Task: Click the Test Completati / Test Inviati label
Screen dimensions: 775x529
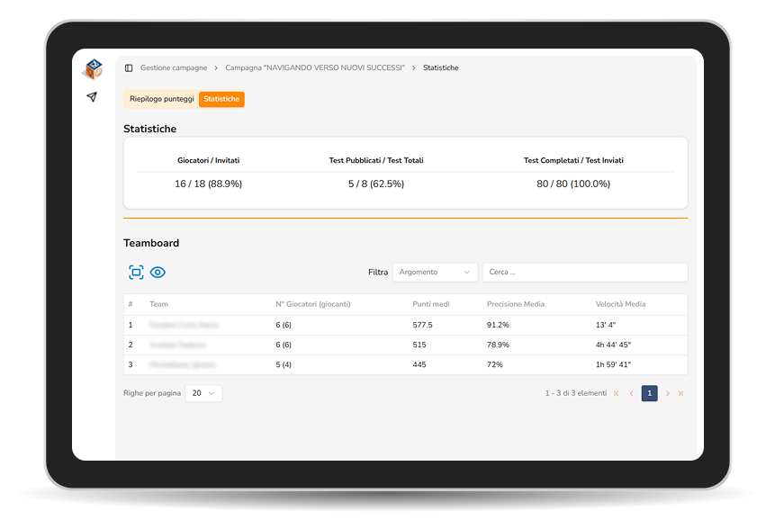Action: [573, 160]
